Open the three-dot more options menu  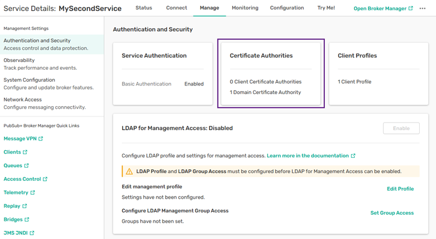tap(422, 8)
